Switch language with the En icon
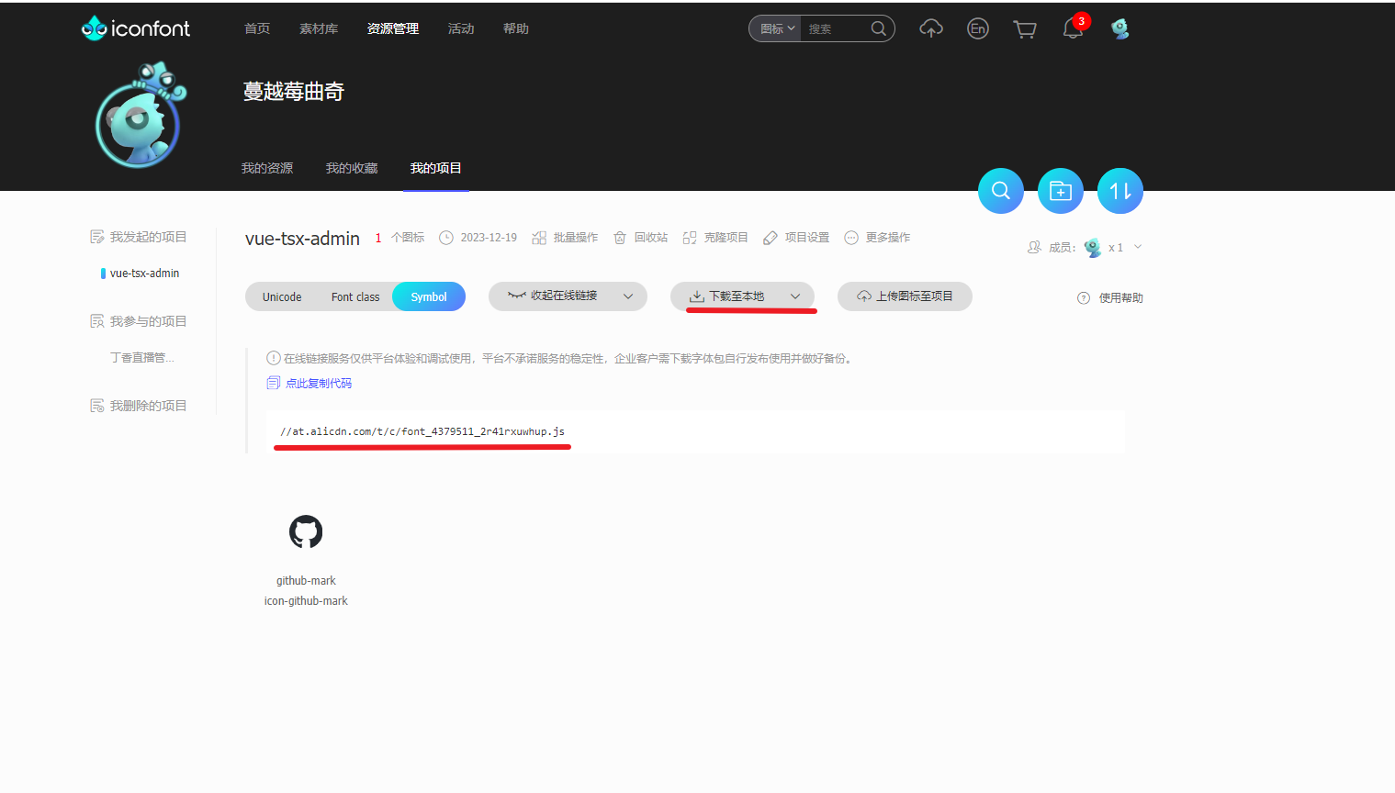This screenshot has width=1395, height=793. 978,28
